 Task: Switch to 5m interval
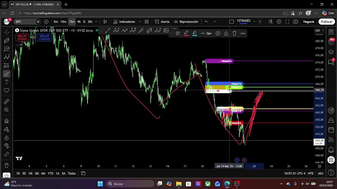(56, 22)
